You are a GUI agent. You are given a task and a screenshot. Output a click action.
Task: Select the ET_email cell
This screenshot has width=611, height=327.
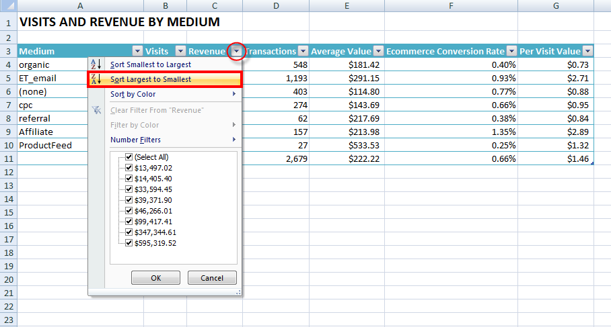(53, 78)
